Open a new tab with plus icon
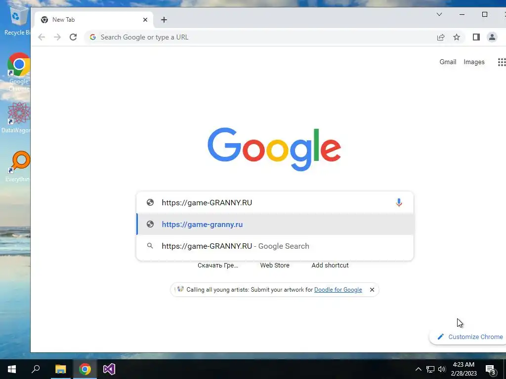Image resolution: width=506 pixels, height=379 pixels. click(x=164, y=20)
